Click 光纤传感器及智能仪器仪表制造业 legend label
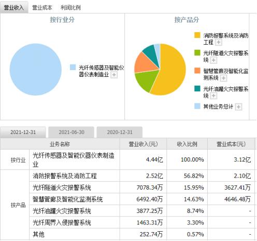Screen dimensions: 257x241 click(x=101, y=71)
